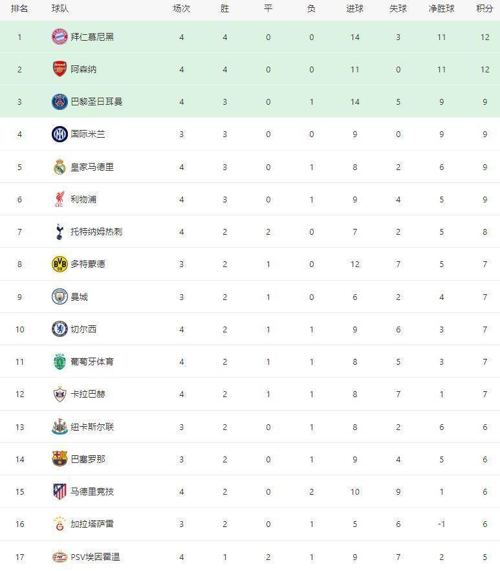Click the Bayern Munich club crest
Screen dimensions: 500x571
point(60,37)
